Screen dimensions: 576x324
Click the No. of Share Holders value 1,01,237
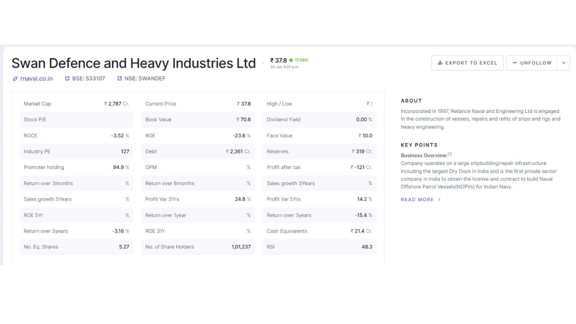click(x=241, y=247)
